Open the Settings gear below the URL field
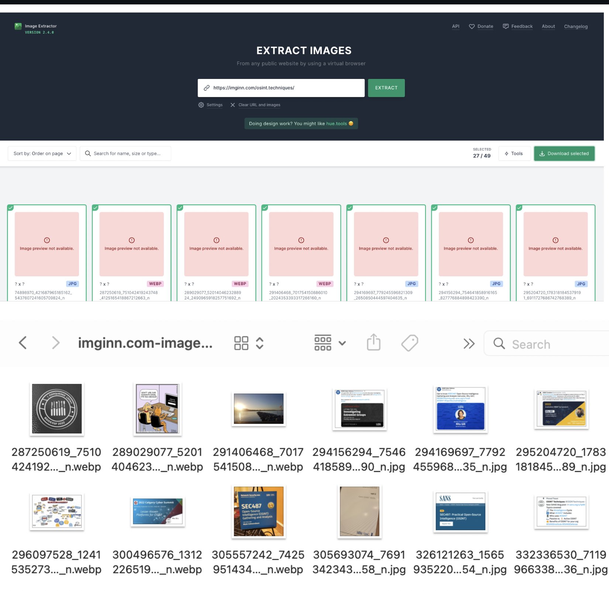Screen dimensions: 609x591 (201, 105)
